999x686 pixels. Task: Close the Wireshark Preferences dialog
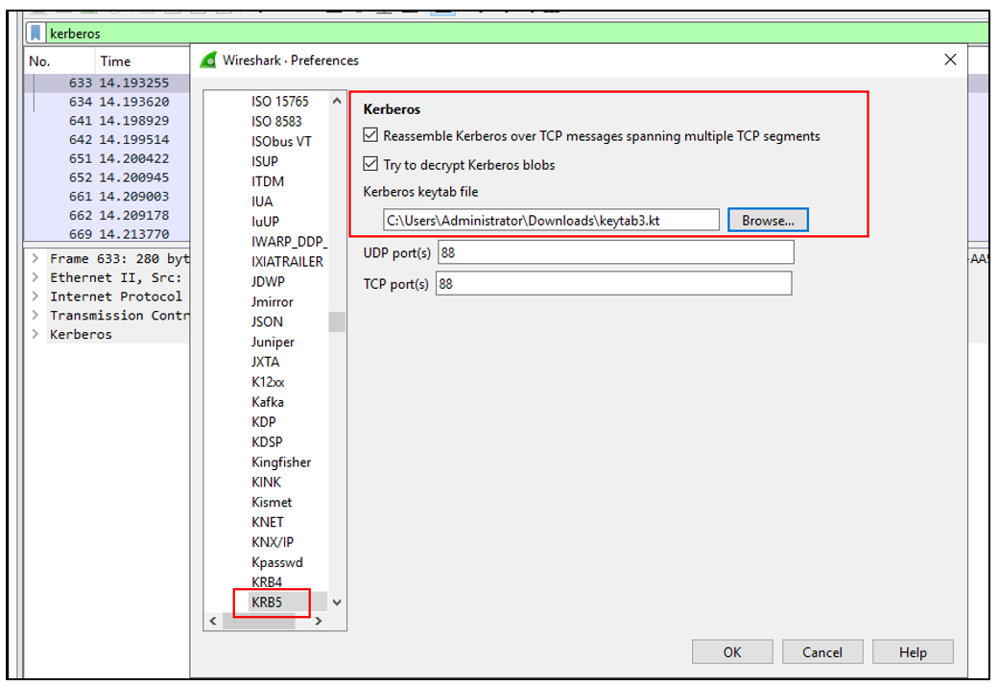[950, 59]
